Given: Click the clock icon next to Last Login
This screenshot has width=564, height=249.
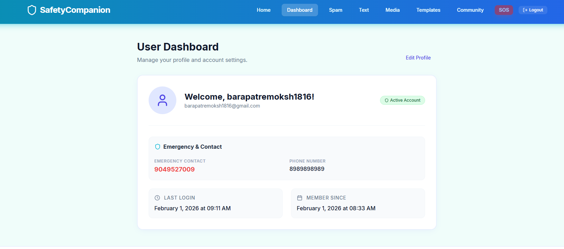Looking at the screenshot, I should click(x=157, y=198).
